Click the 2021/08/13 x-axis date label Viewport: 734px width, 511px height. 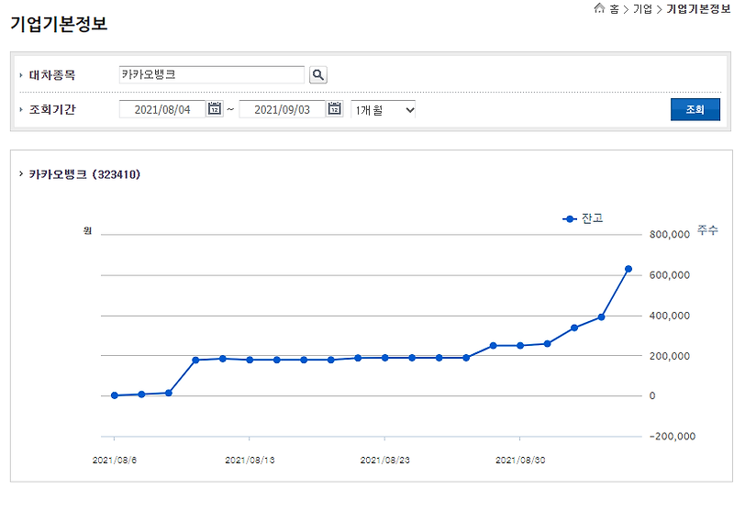click(250, 460)
